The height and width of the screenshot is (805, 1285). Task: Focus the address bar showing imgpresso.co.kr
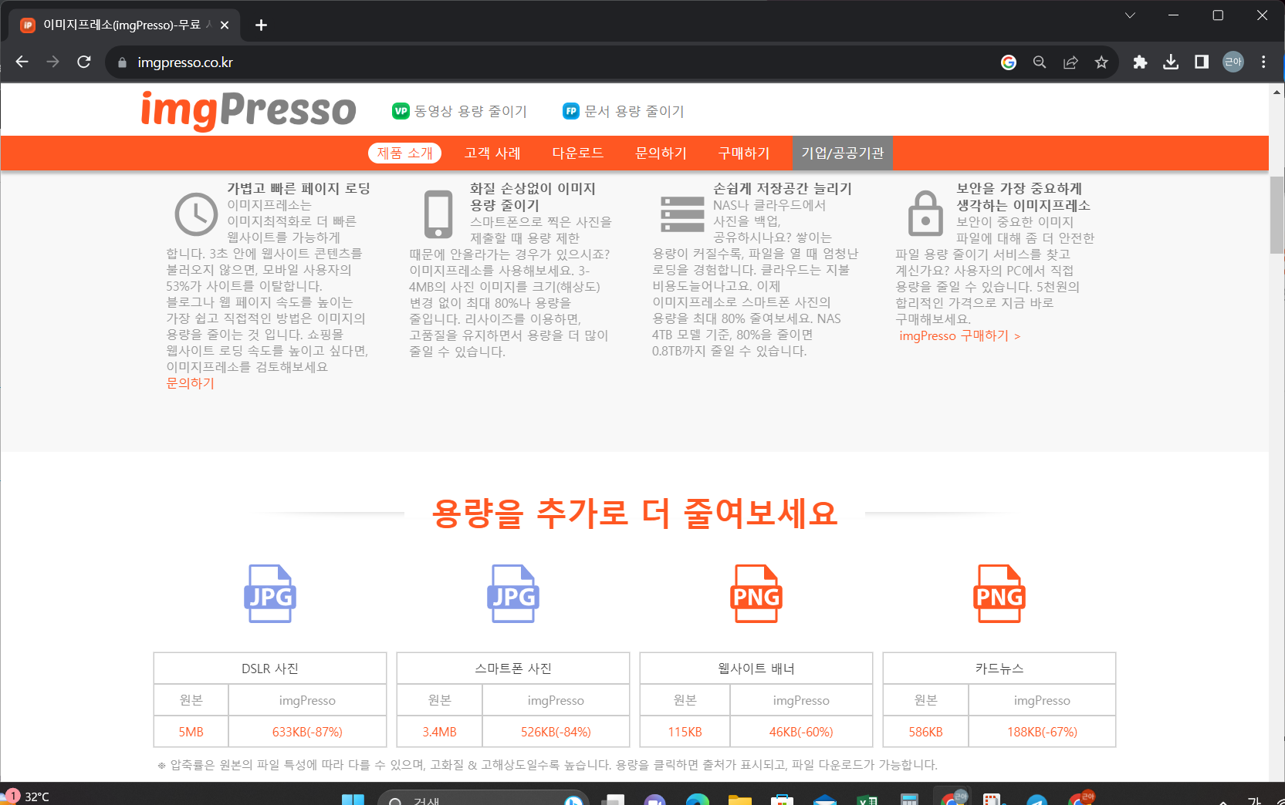tap(556, 62)
